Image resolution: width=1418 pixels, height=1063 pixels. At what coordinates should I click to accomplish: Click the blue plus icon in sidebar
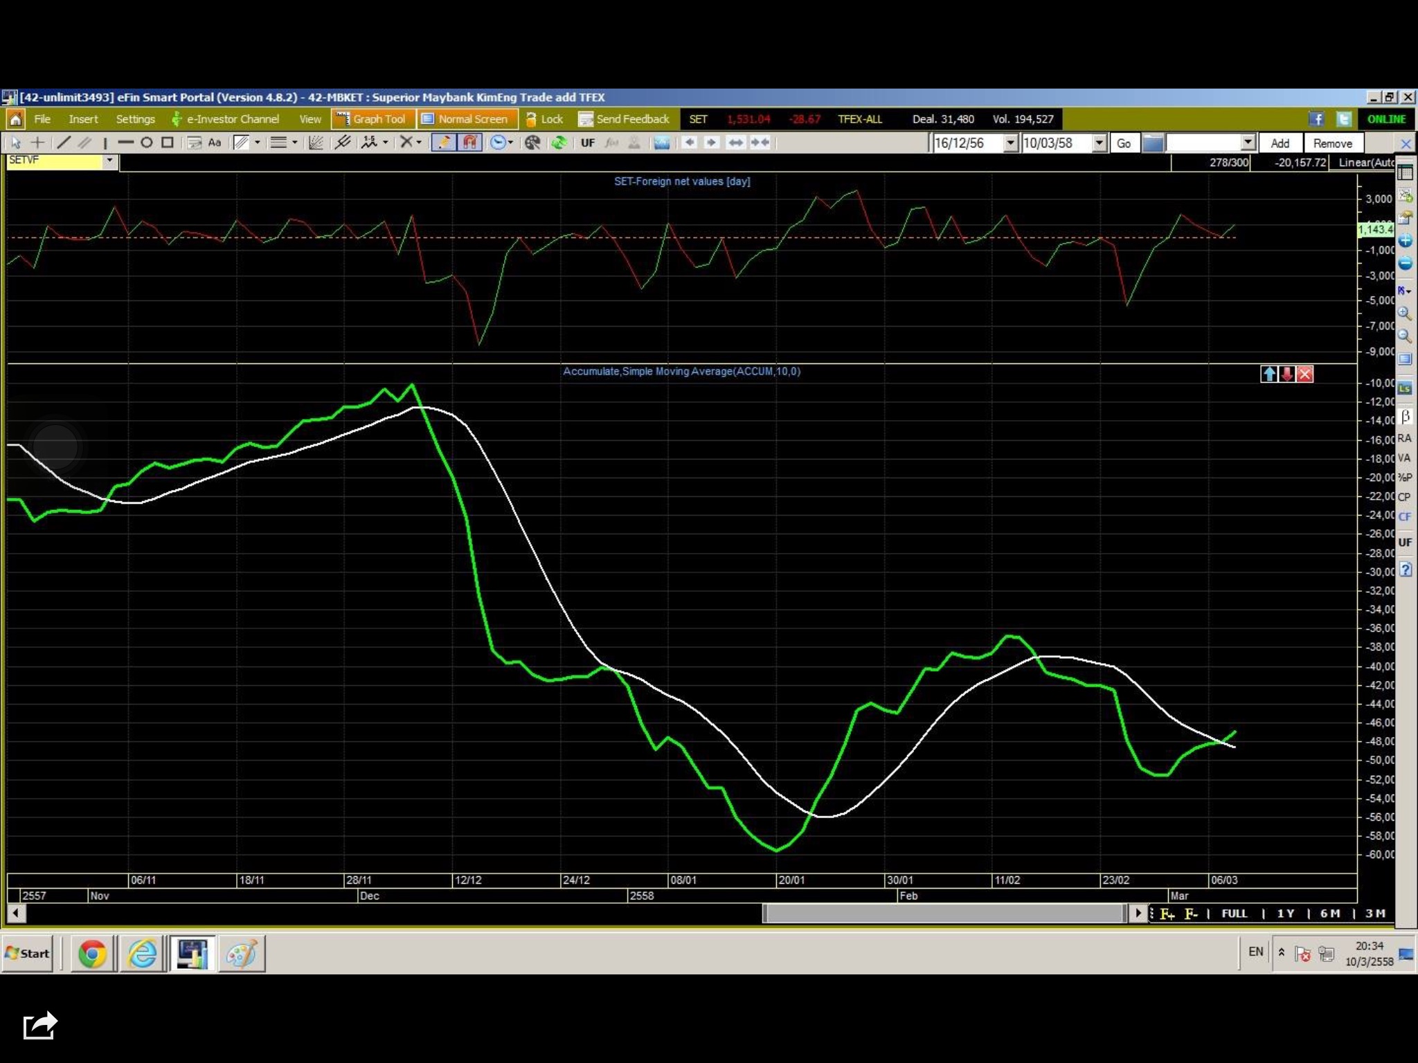tap(1405, 241)
